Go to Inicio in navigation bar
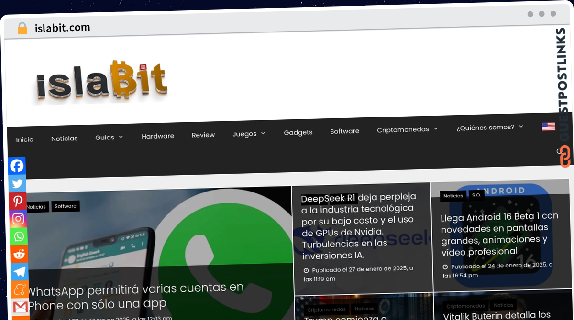Image resolution: width=574 pixels, height=320 pixels. point(25,139)
